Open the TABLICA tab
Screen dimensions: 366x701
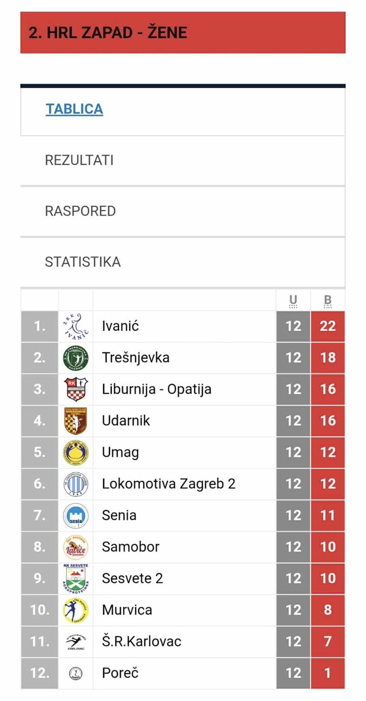pos(74,109)
